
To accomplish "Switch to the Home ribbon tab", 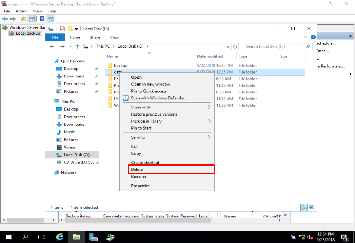I will (x=75, y=37).
